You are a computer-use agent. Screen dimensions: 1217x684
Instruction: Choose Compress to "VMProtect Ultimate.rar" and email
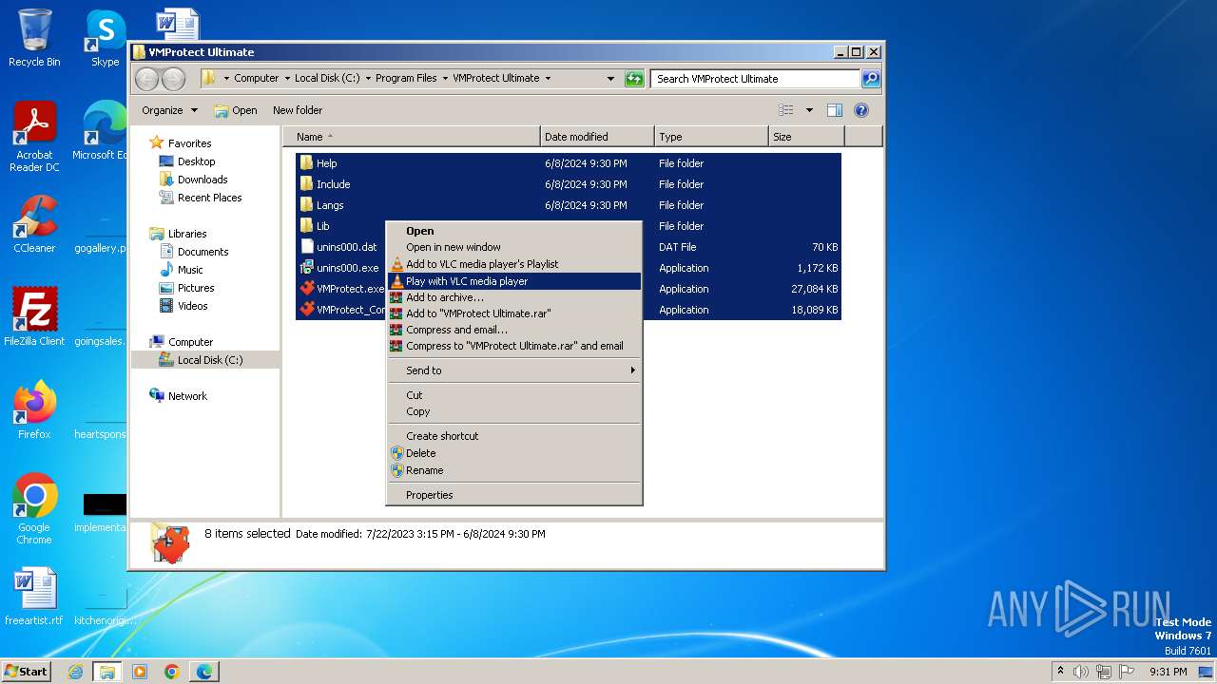(513, 346)
